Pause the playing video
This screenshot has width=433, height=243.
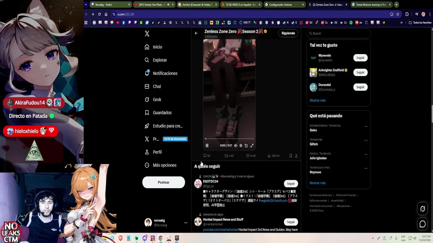(x=207, y=145)
